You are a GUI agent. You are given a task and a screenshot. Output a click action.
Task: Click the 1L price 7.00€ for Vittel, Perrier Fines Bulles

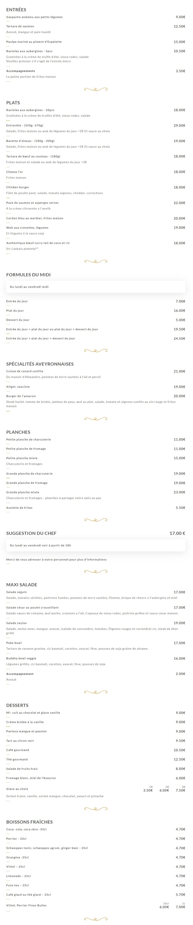pos(180,907)
